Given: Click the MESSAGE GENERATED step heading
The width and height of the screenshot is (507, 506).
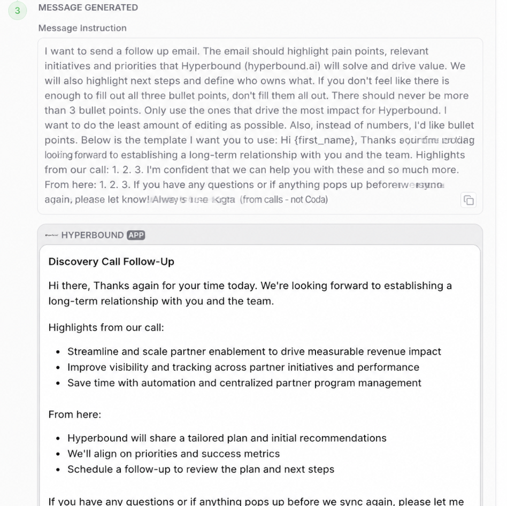Looking at the screenshot, I should coord(88,7).
